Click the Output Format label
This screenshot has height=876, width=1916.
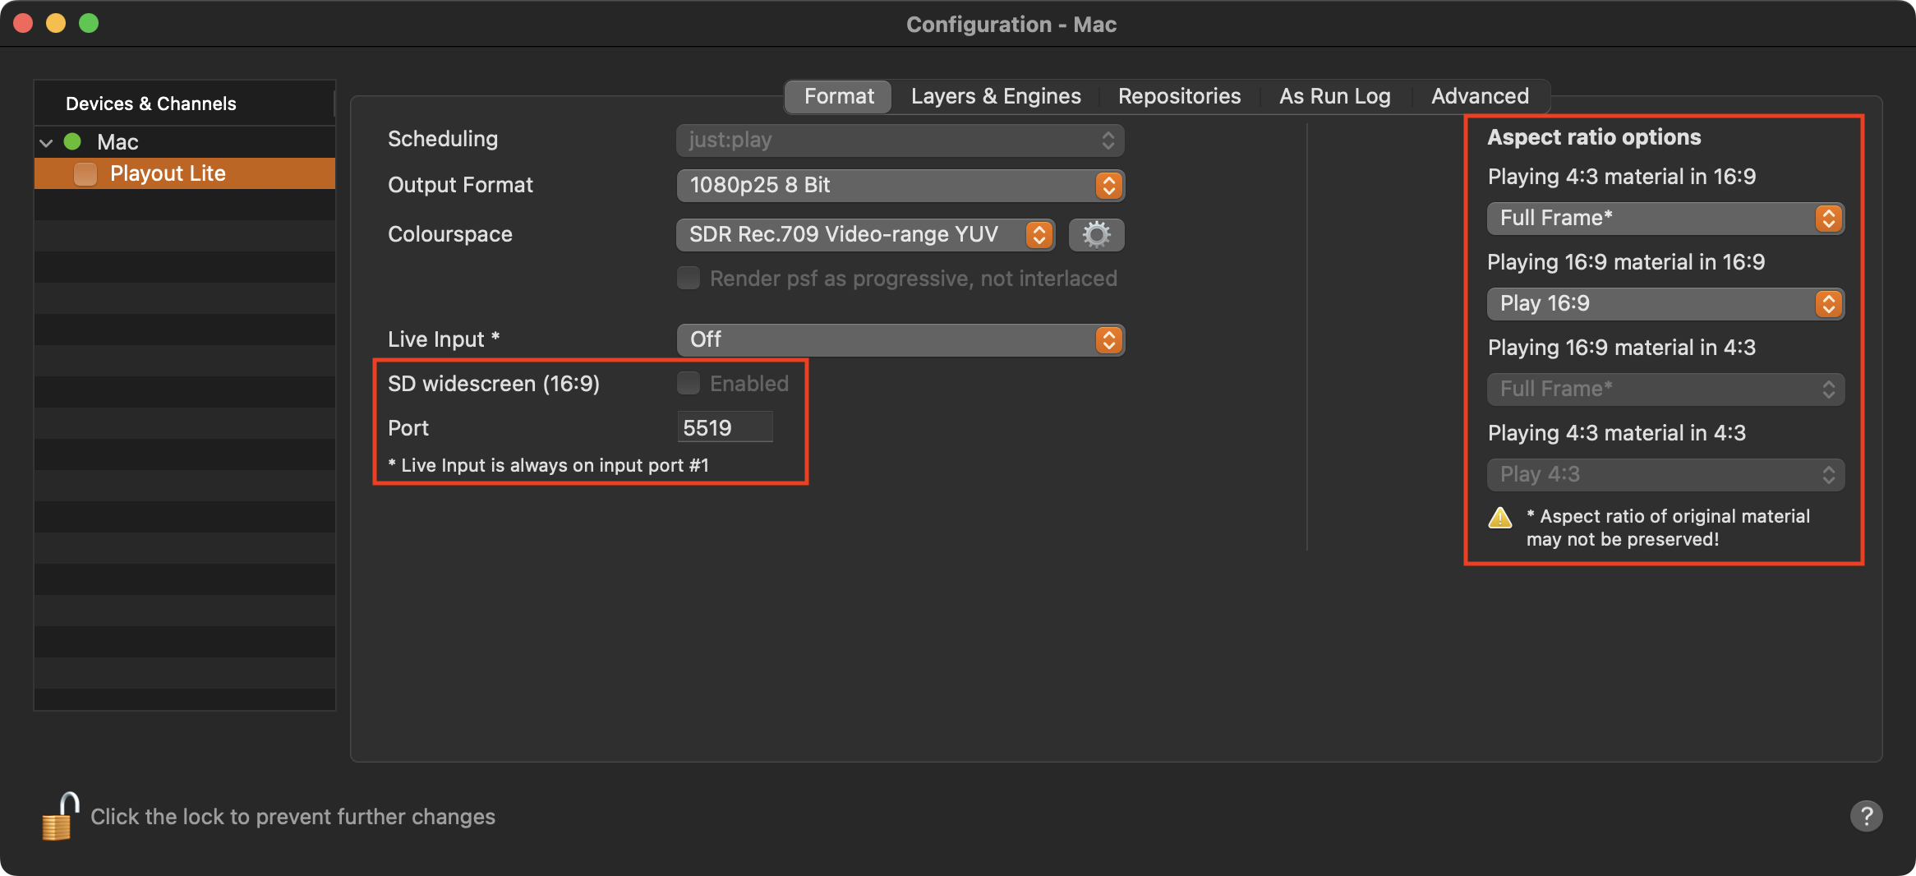point(460,186)
